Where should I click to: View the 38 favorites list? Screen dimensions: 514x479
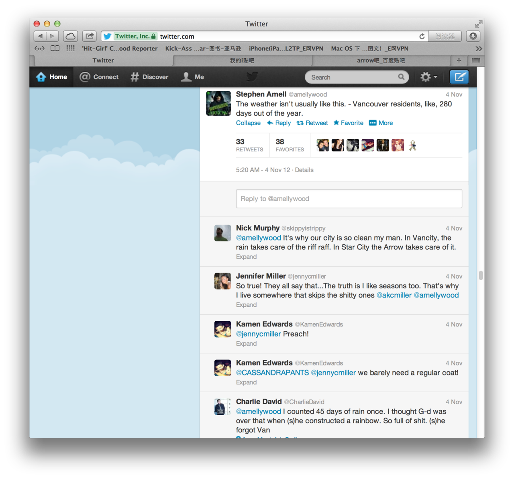click(x=290, y=145)
